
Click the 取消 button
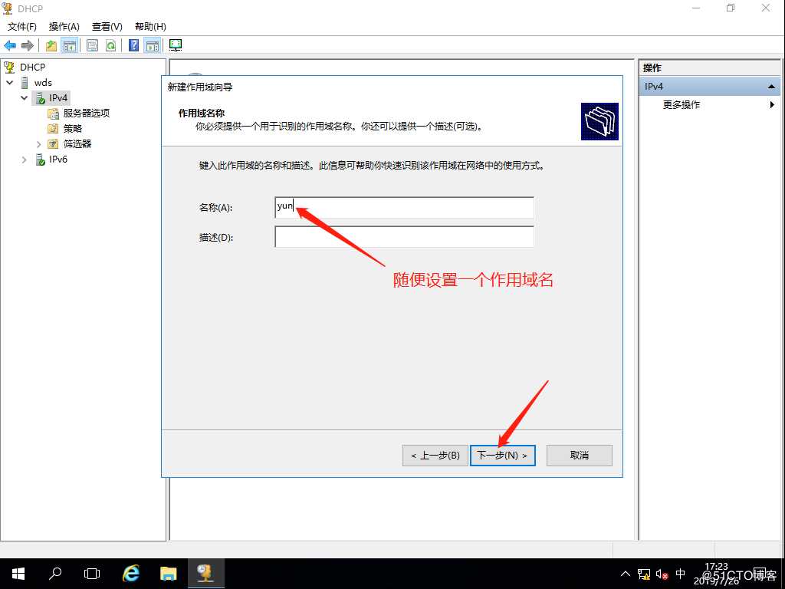tap(580, 456)
